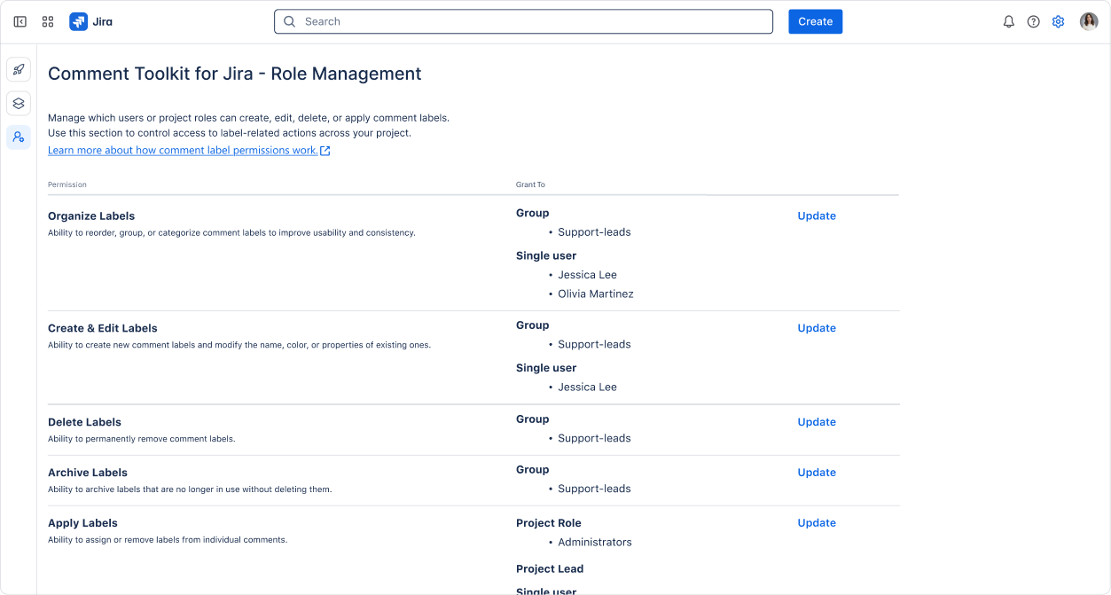Click the external link icon after Learn more
The image size is (1111, 595).
pyautogui.click(x=325, y=151)
